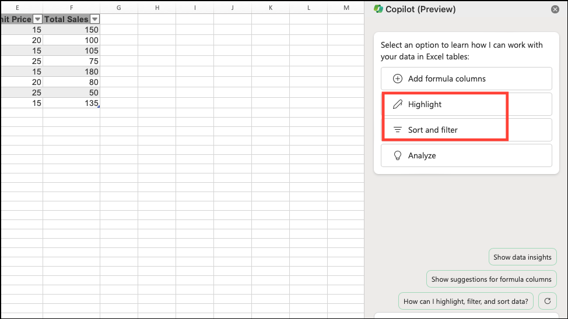Select column L header
This screenshot has width=568, height=319.
308,8
